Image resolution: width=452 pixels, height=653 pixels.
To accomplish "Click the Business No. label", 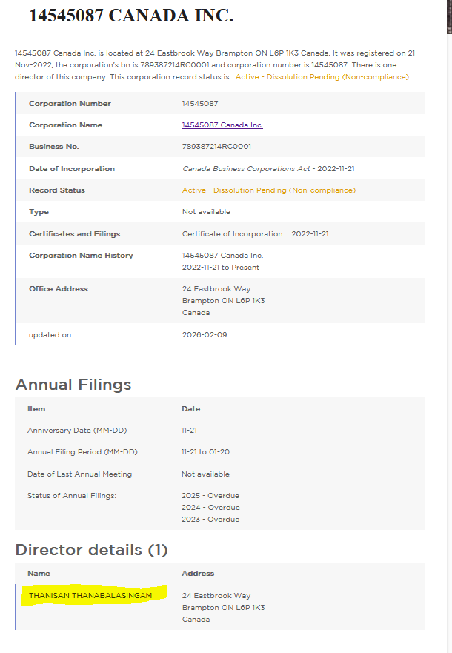I will 53,147.
